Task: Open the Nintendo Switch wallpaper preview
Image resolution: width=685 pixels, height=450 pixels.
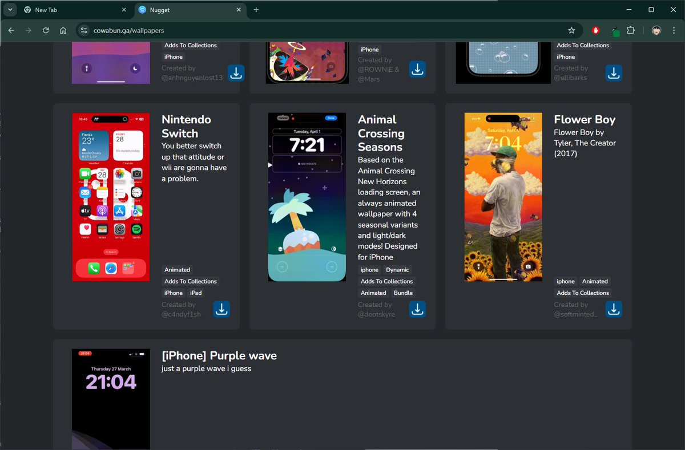Action: coord(111,197)
